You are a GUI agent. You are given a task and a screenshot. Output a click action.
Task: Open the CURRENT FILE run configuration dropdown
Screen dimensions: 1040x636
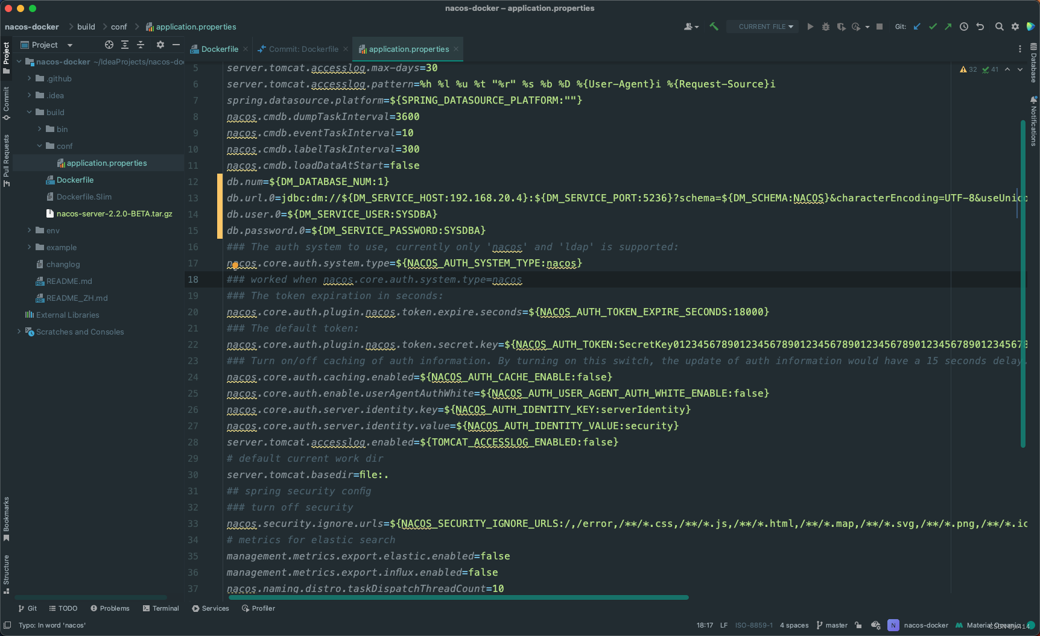pyautogui.click(x=763, y=27)
